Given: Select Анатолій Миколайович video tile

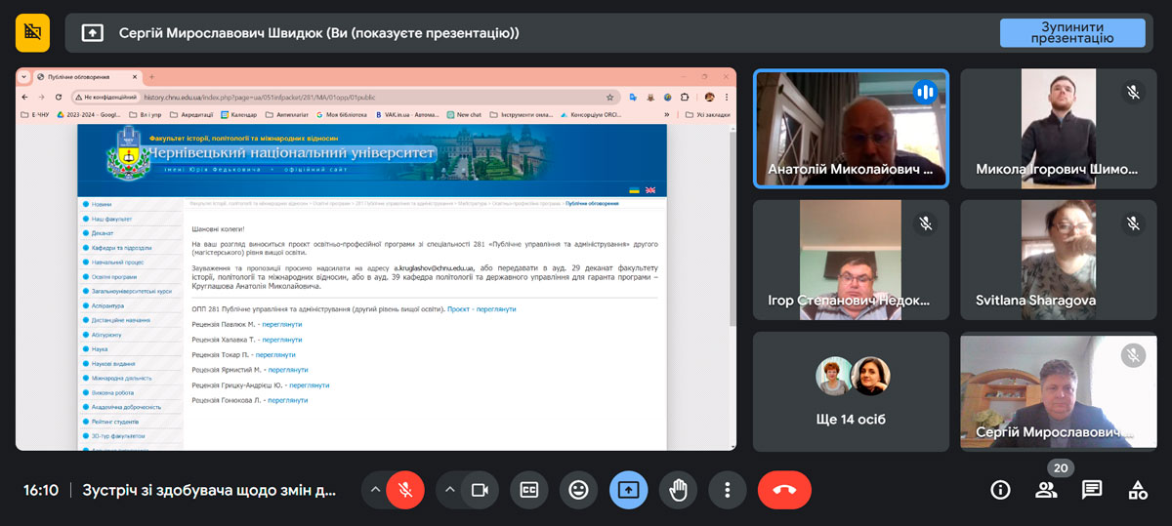Looking at the screenshot, I should point(851,128).
